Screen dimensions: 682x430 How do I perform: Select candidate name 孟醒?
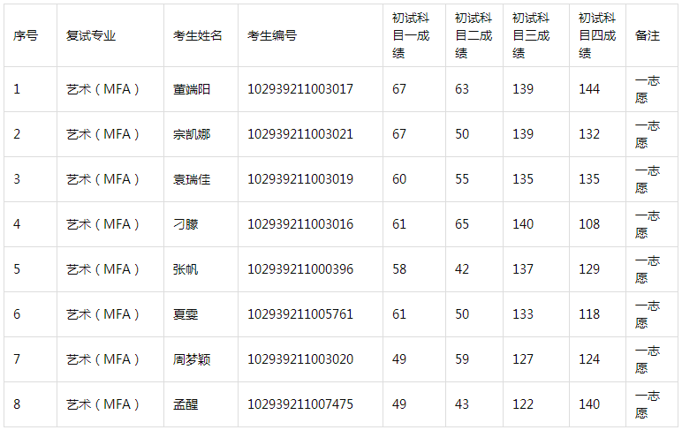[x=186, y=404]
